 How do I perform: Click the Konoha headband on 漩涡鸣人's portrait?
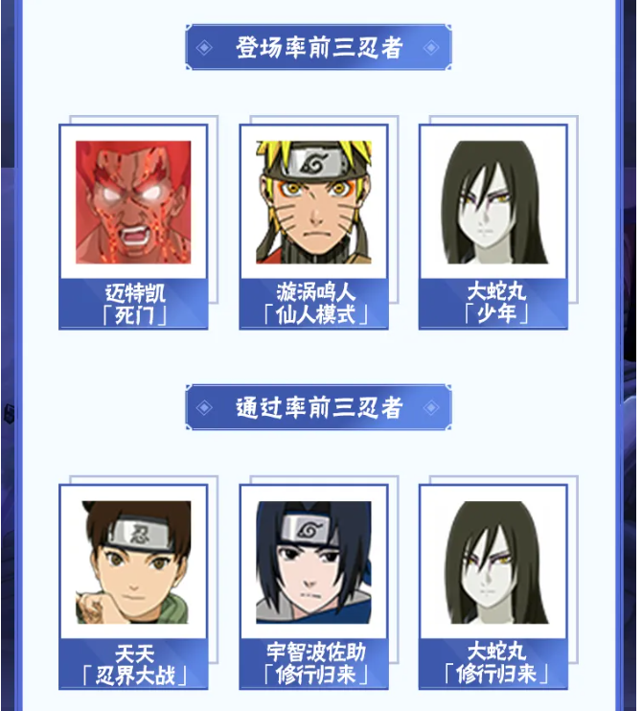[x=313, y=164]
